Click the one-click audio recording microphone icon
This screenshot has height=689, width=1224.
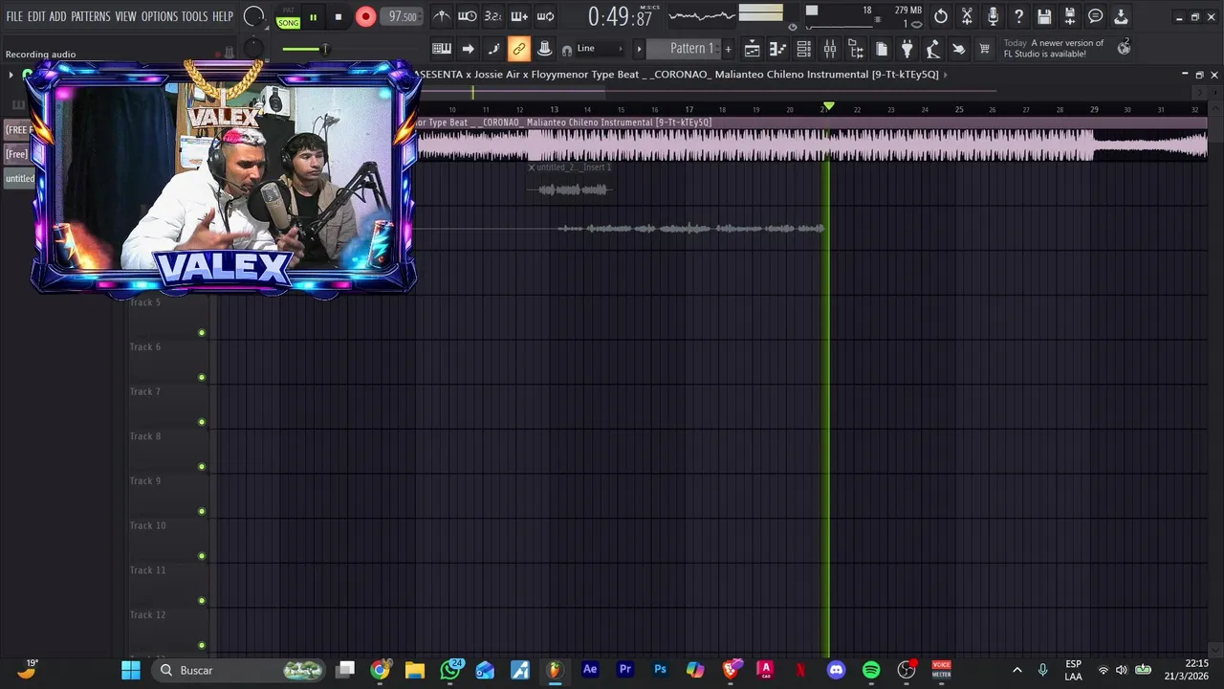[x=993, y=16]
